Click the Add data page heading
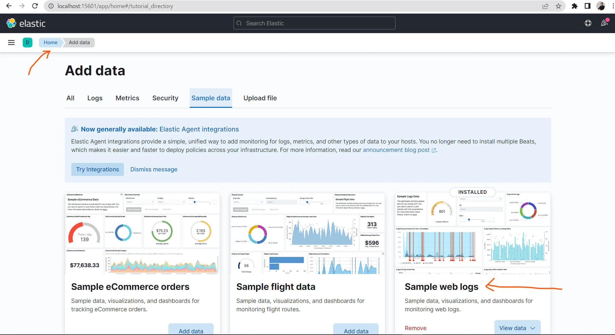Viewport: 615px width, 335px height. 95,71
